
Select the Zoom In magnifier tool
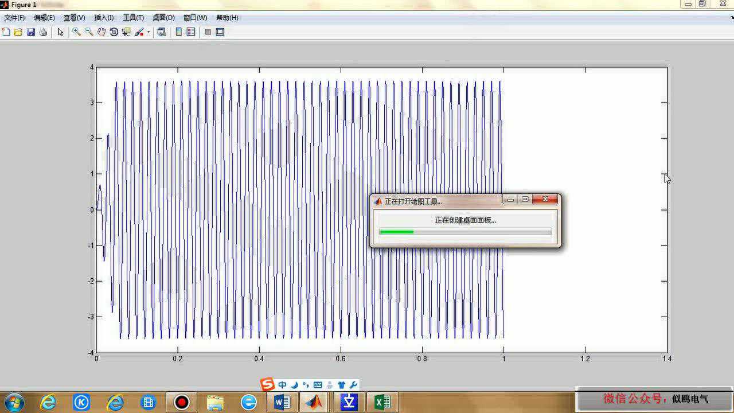point(76,32)
